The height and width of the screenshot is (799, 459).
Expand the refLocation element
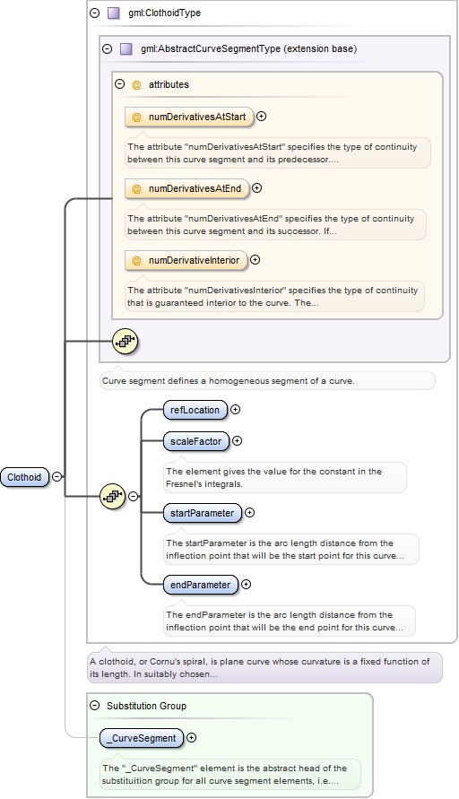point(235,409)
